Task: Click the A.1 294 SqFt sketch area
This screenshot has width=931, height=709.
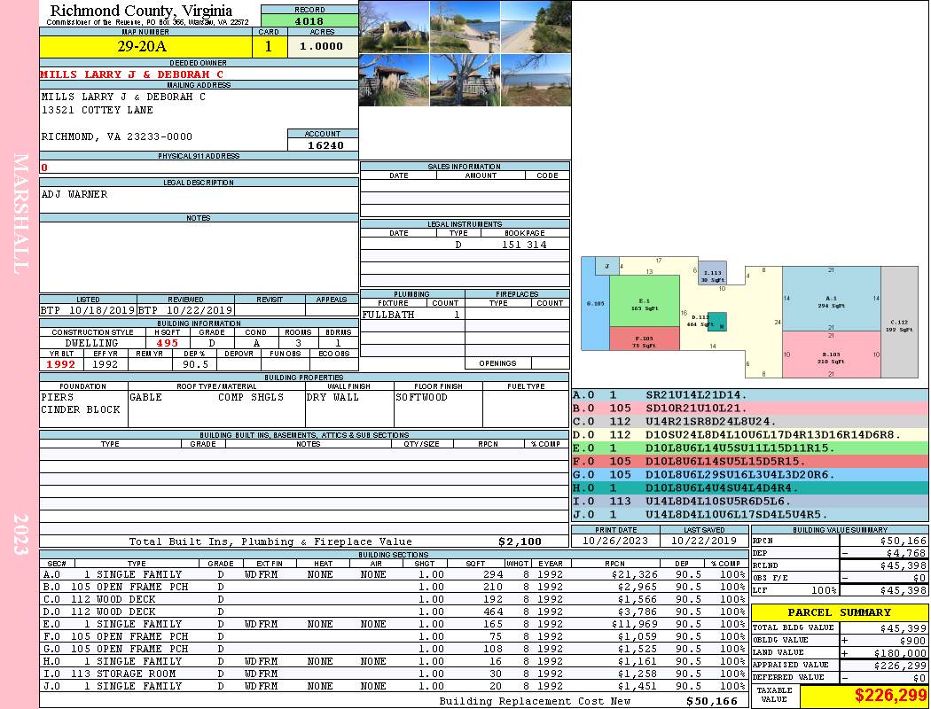Action: click(x=831, y=299)
